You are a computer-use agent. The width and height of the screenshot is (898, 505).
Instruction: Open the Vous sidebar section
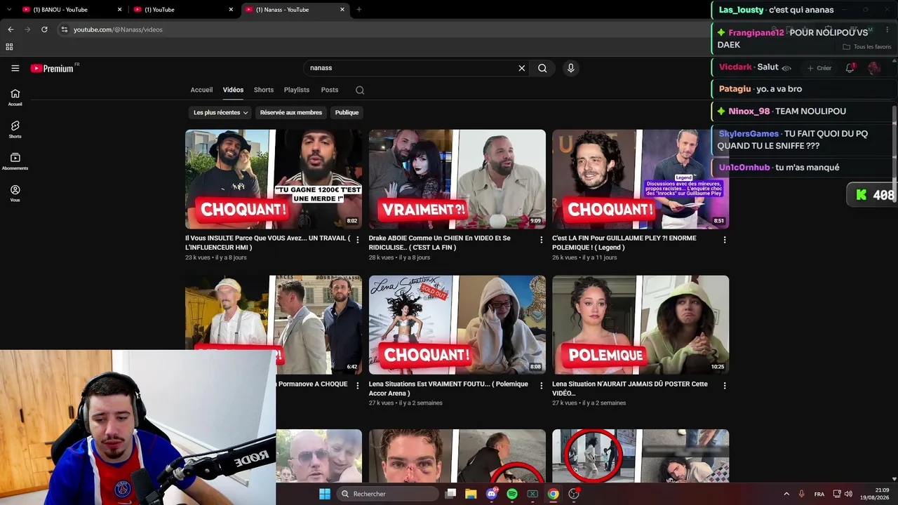pyautogui.click(x=15, y=194)
